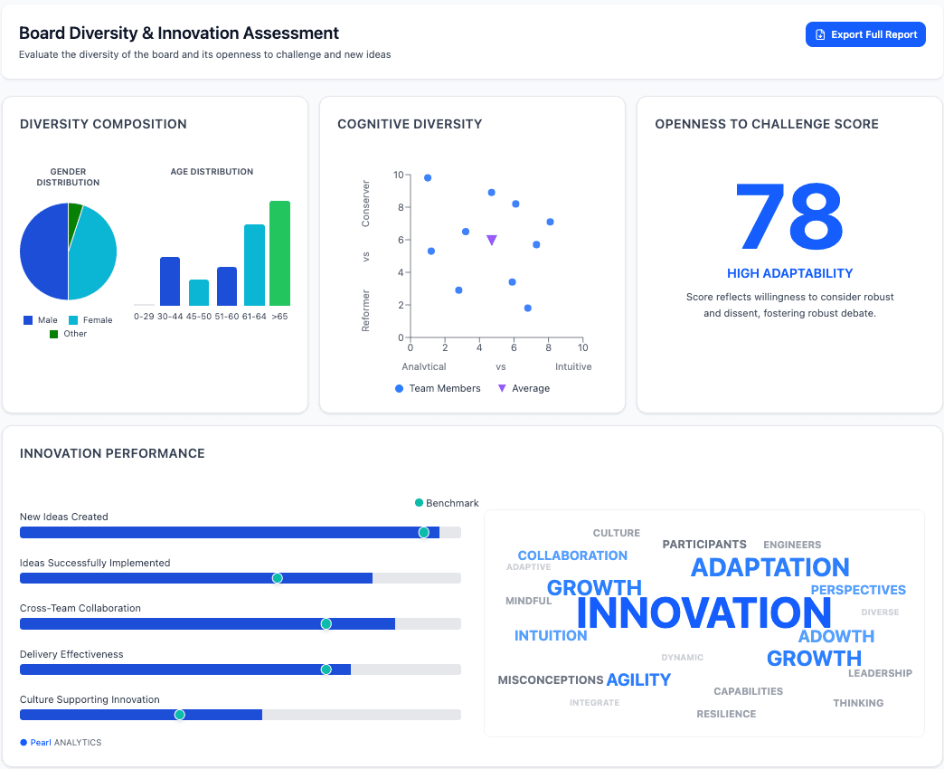Toggle the Other legend swatch
This screenshot has width=944, height=769.
click(54, 334)
